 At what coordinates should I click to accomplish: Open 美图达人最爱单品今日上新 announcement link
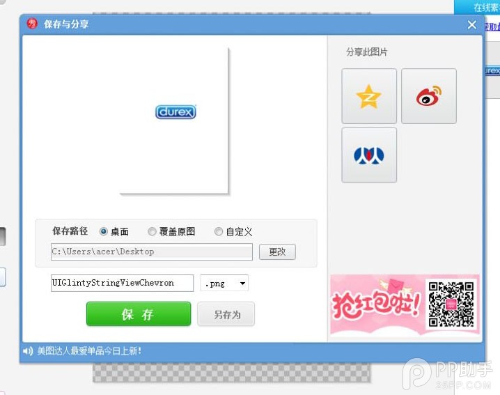[x=89, y=351]
